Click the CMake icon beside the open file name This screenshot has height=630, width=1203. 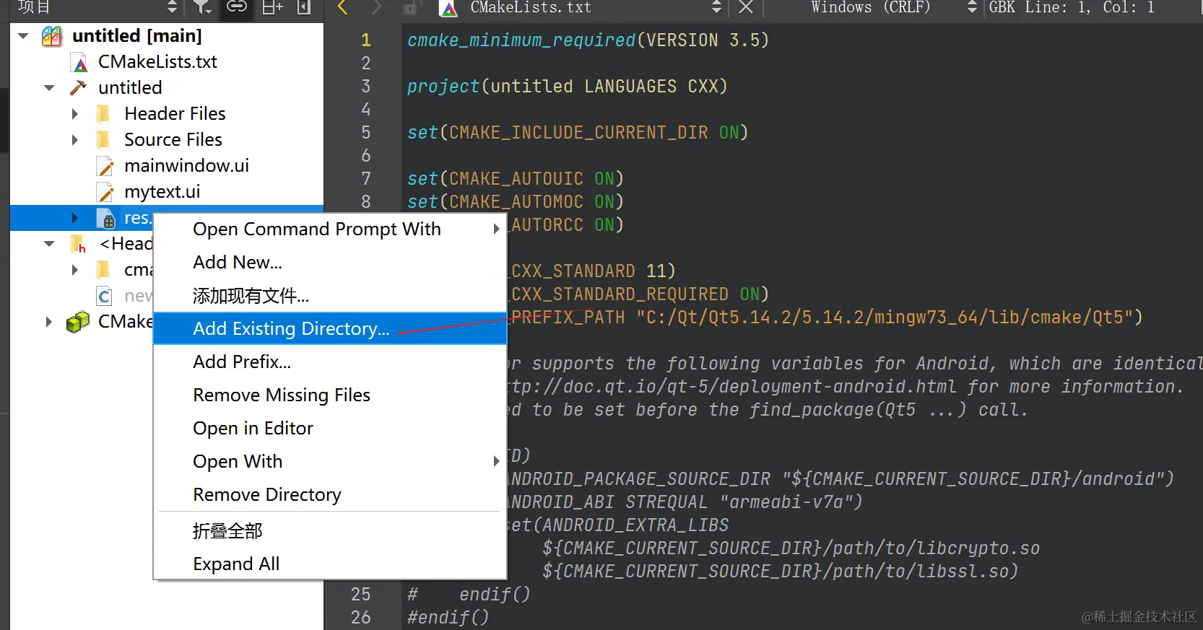(x=448, y=8)
